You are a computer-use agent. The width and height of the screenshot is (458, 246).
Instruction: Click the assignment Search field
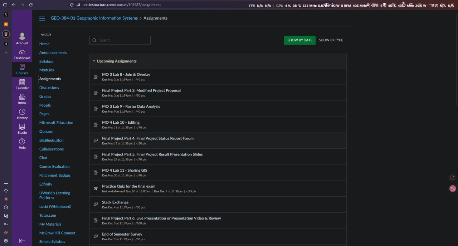pos(120,40)
